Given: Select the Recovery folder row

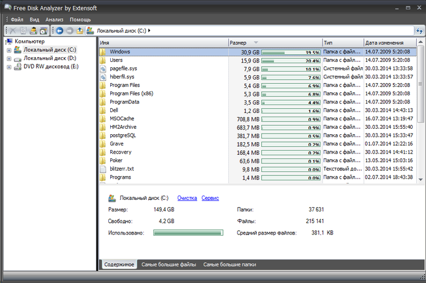Looking at the screenshot, I should click(x=257, y=152).
